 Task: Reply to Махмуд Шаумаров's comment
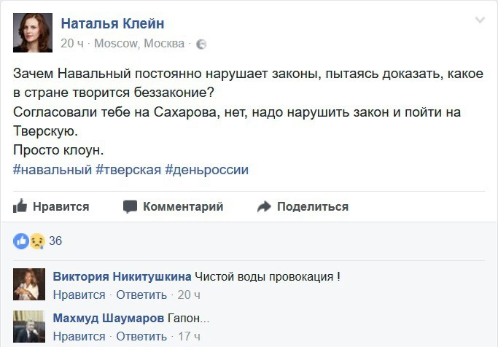141,336
